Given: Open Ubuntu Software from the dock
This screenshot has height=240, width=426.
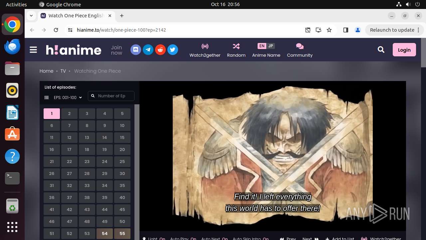Looking at the screenshot, I should [12, 134].
